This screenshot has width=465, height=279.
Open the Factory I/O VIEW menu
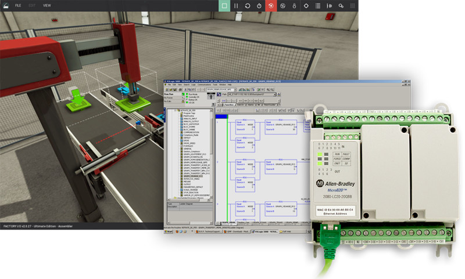click(x=47, y=5)
